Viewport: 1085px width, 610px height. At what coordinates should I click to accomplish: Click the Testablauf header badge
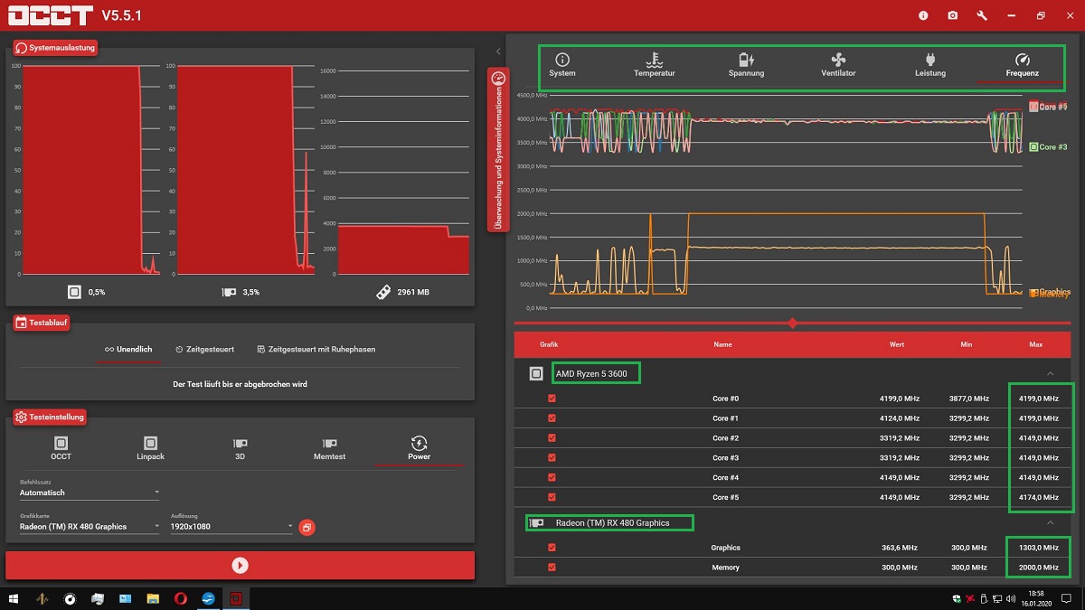pyautogui.click(x=42, y=322)
